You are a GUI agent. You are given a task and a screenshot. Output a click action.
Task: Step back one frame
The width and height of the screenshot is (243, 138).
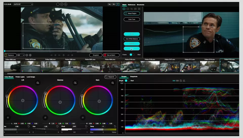(x=59, y=55)
